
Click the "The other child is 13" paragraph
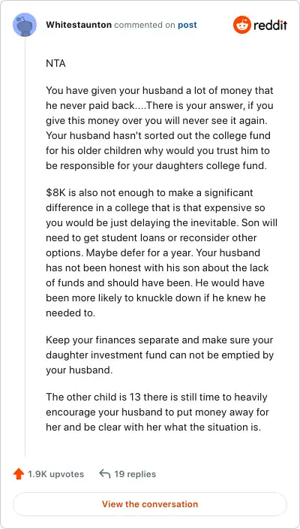(157, 412)
